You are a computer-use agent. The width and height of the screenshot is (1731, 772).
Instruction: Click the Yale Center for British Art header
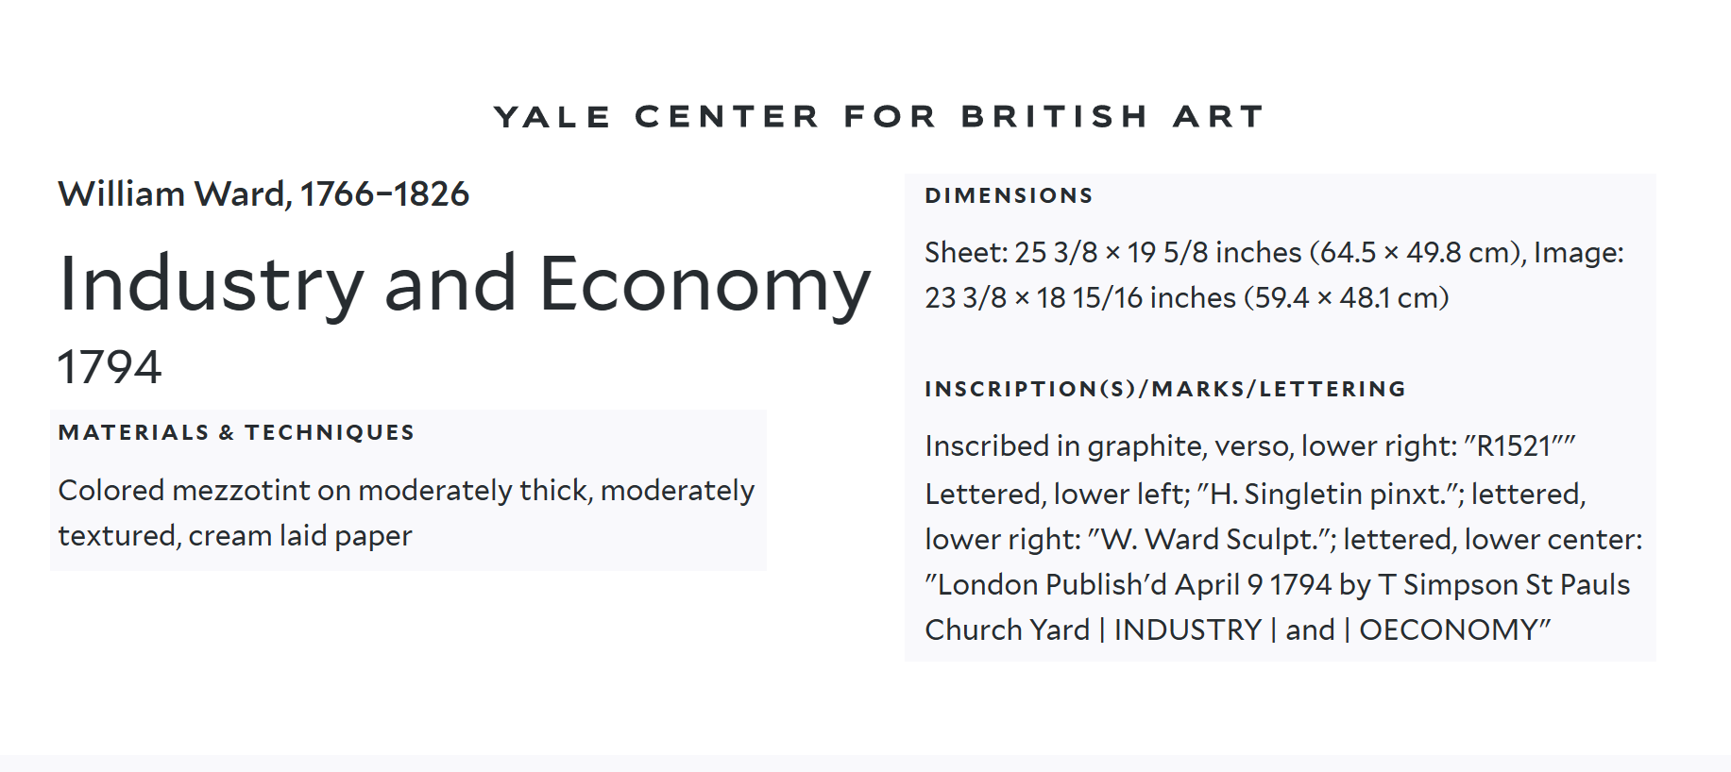[878, 116]
